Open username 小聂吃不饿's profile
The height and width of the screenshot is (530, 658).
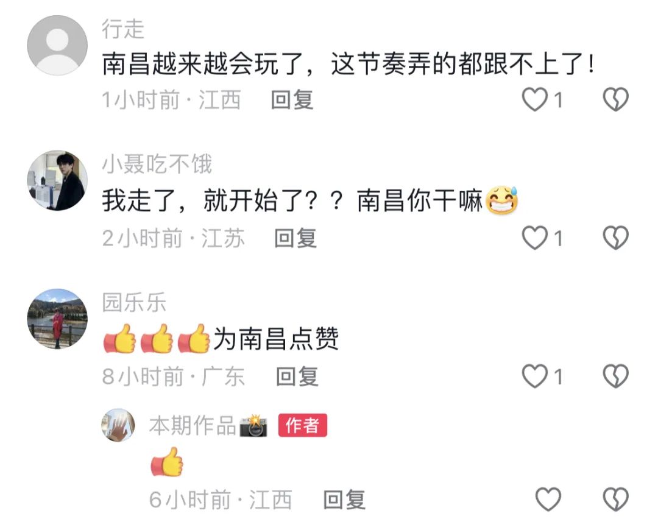(157, 164)
